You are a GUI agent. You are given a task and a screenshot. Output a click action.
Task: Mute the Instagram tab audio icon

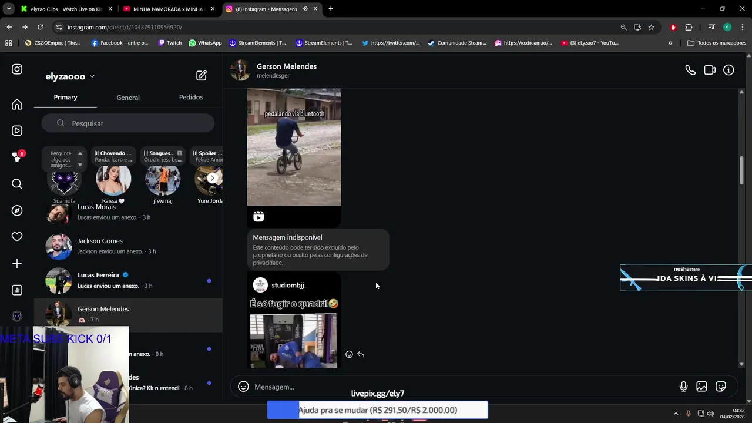(x=305, y=9)
